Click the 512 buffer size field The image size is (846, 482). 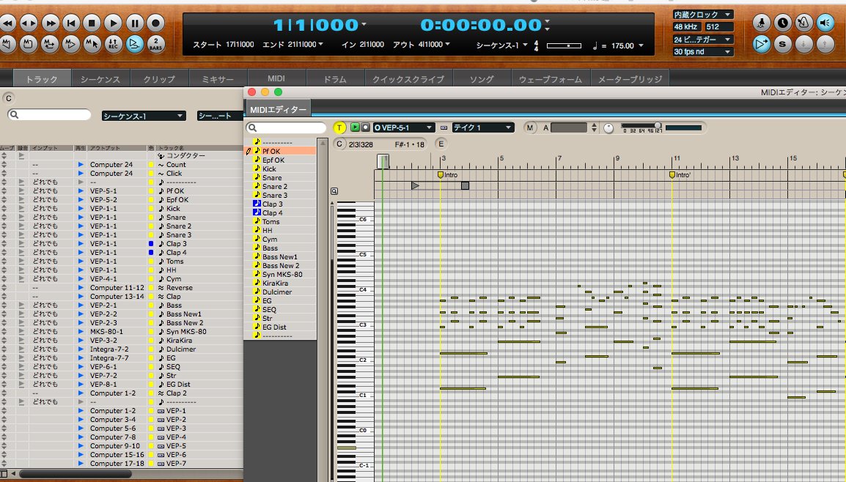[718, 27]
